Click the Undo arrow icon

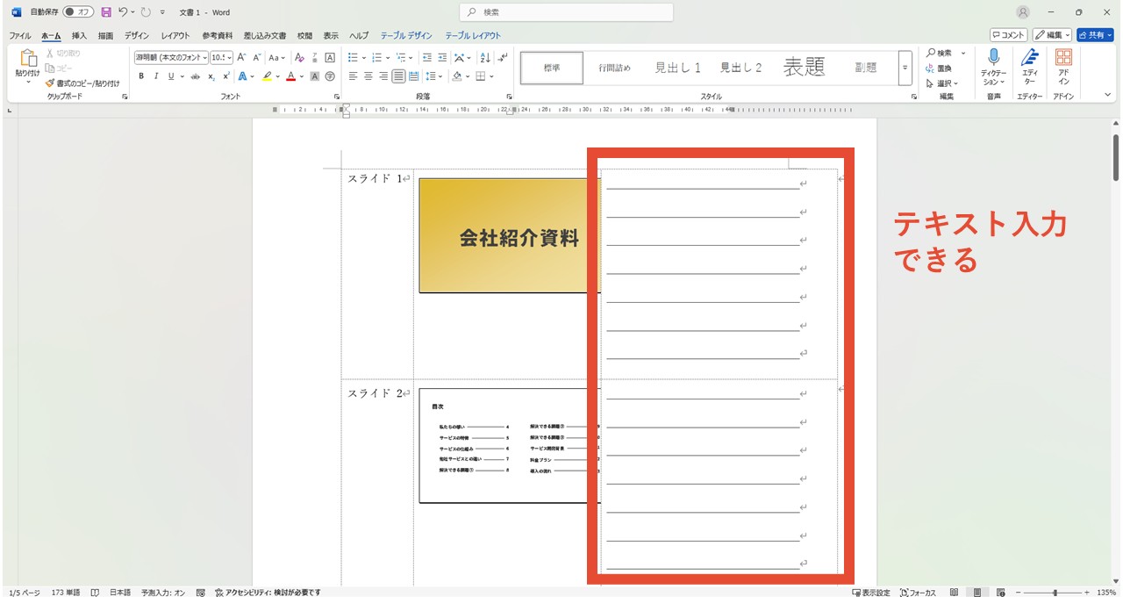tap(123, 12)
